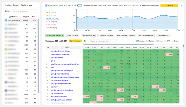The width and height of the screenshot is (186, 107).
Task: Switch to the Внешние ссылки tab
Action: 88,35
